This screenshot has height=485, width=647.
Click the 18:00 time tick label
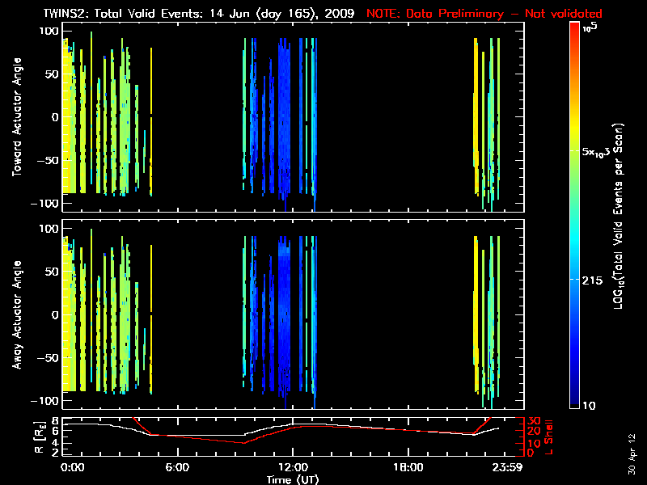pos(408,467)
